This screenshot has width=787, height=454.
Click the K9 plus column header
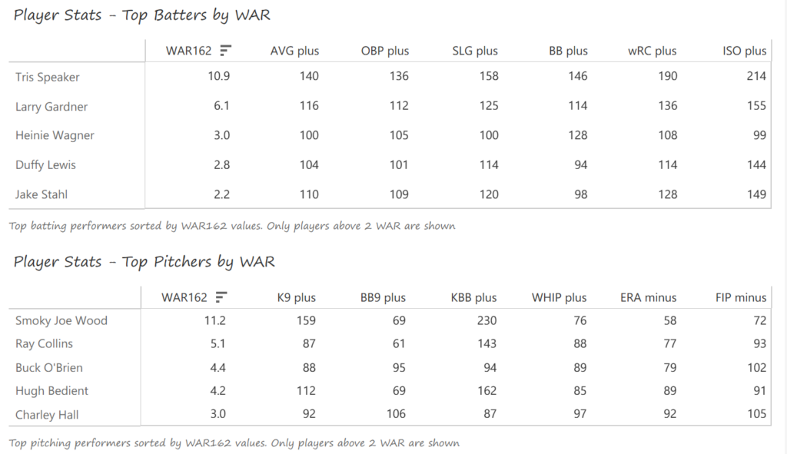click(295, 298)
